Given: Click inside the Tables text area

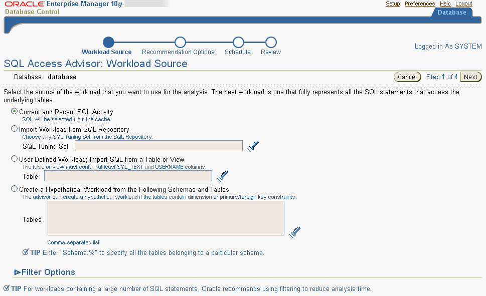Looking at the screenshot, I should [166, 217].
